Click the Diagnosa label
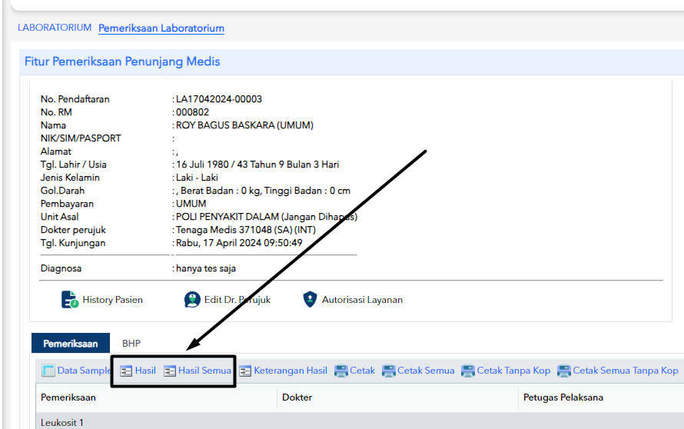This screenshot has height=429, width=684. click(x=61, y=268)
